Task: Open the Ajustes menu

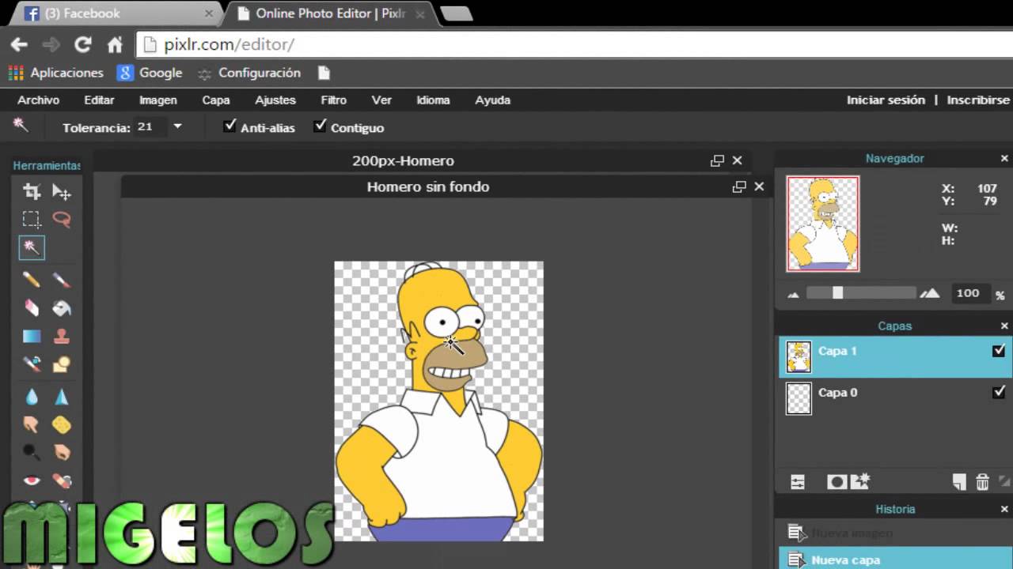Action: click(275, 100)
